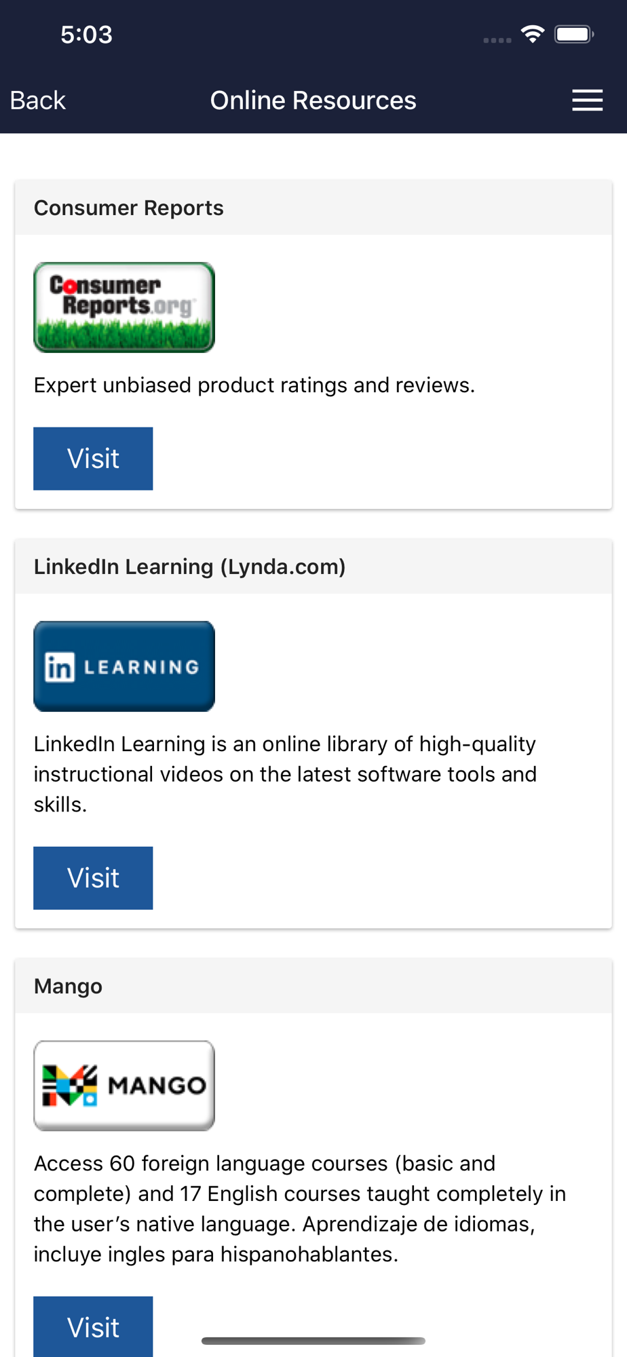The height and width of the screenshot is (1357, 627).
Task: Tap the 5:03 clock in status bar
Action: (x=86, y=35)
